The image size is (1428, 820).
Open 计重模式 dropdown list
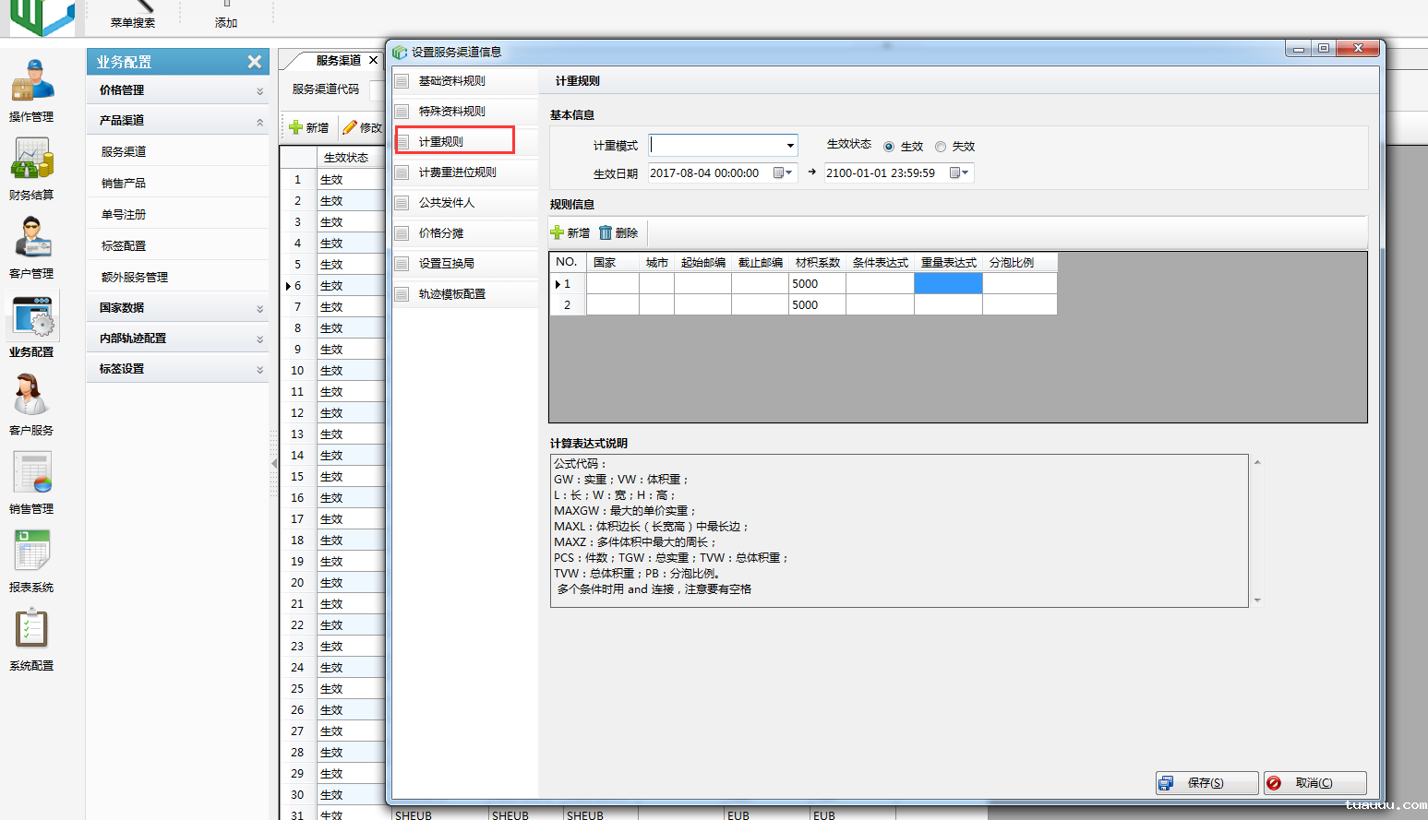pyautogui.click(x=790, y=146)
